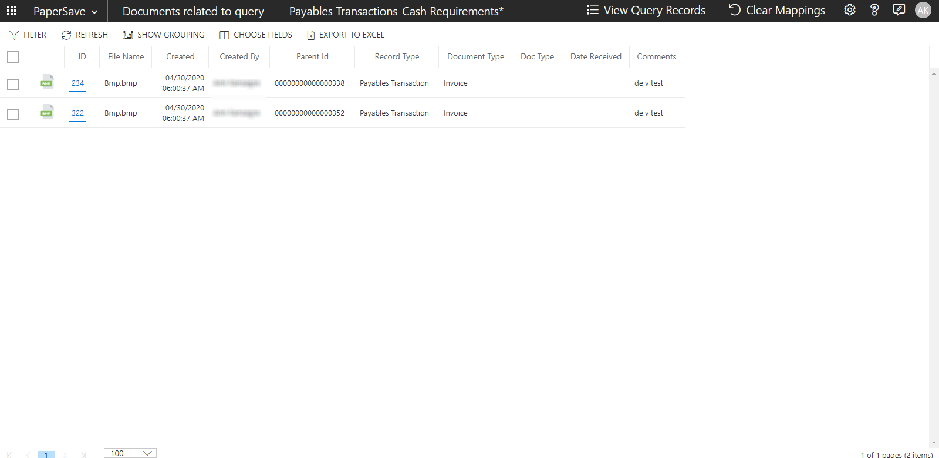The width and height of the screenshot is (939, 458).
Task: Open the feedback chat icon
Action: pyautogui.click(x=899, y=10)
